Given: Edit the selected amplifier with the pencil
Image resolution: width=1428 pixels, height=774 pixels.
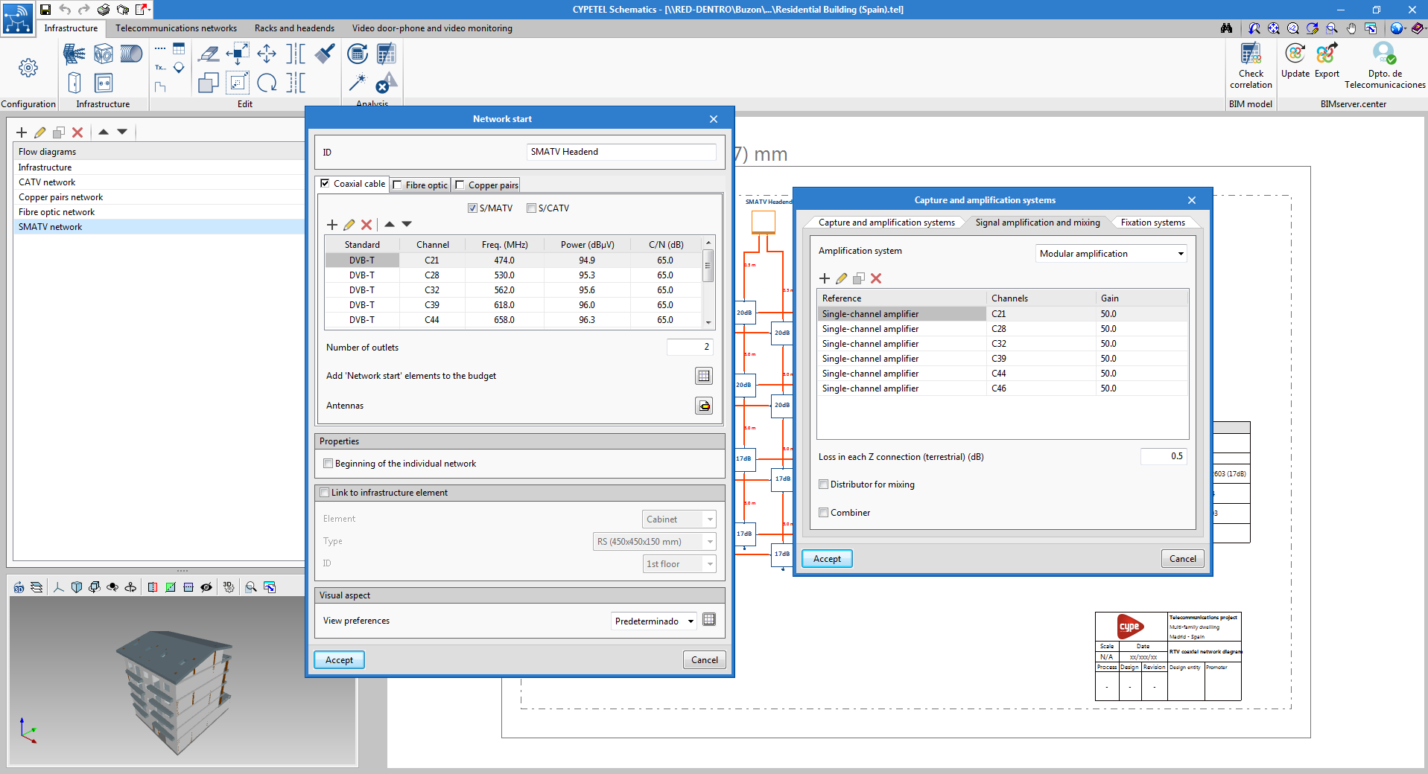Looking at the screenshot, I should click(842, 278).
